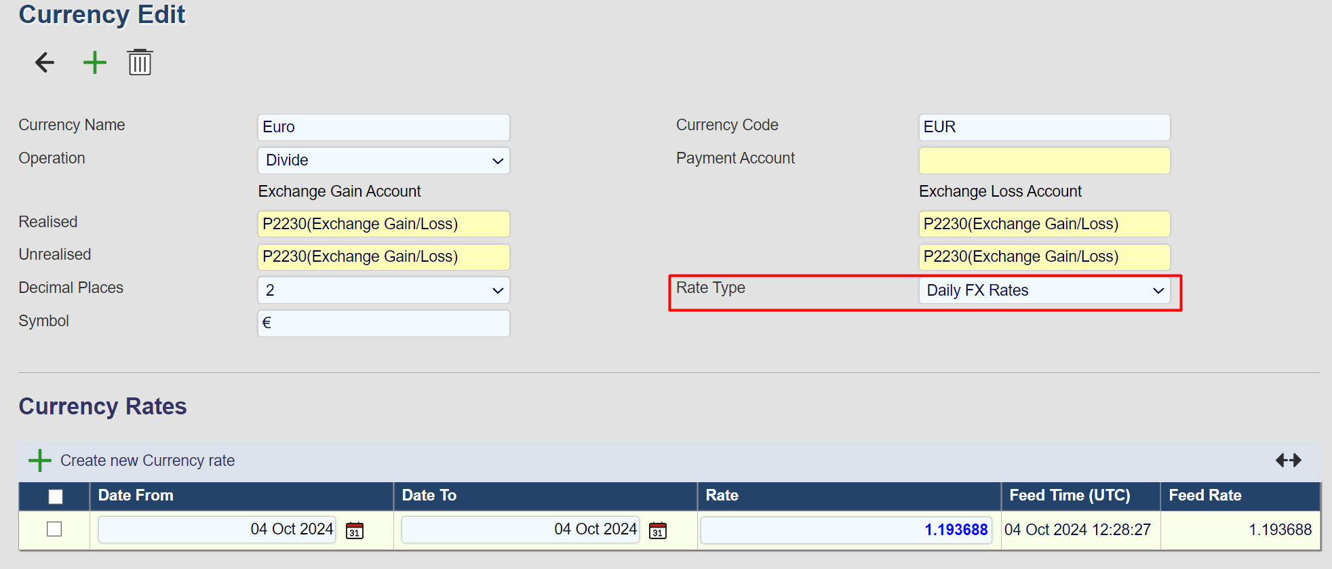This screenshot has height=569, width=1332.
Task: Tick the checkbox for 04 Oct 2024 rate row
Action: [54, 529]
